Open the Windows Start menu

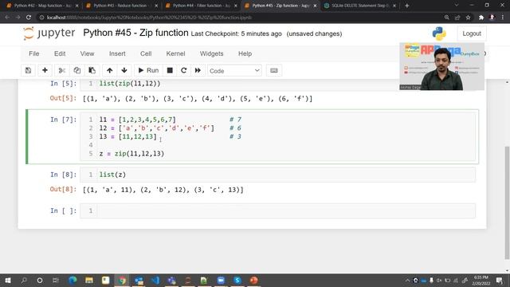[x=7, y=280]
